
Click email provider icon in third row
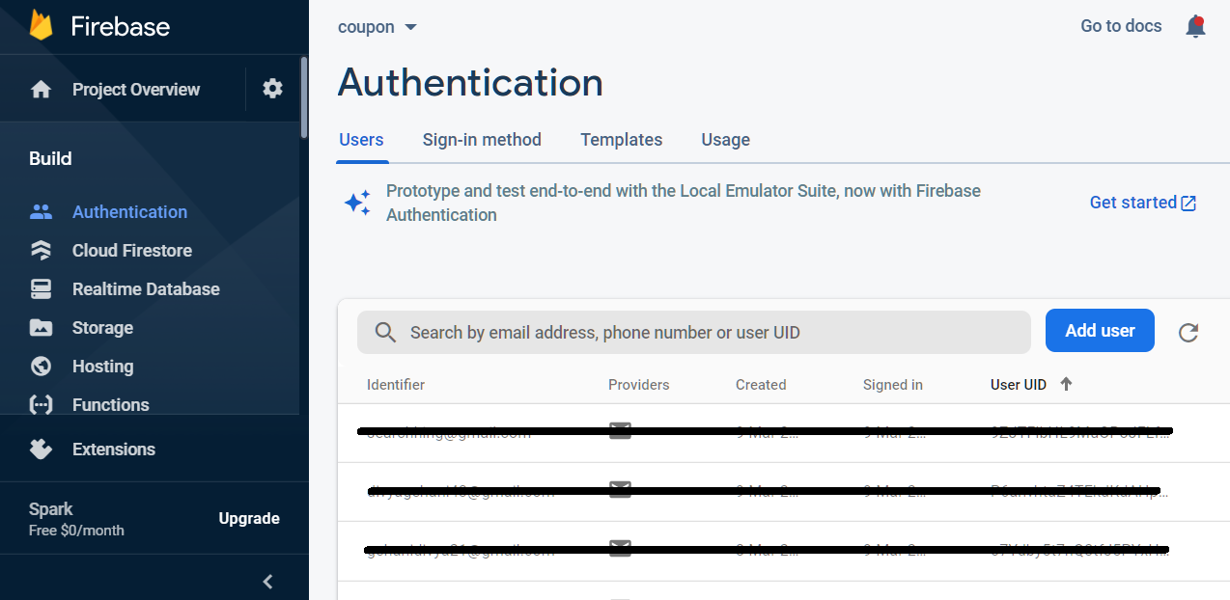pyautogui.click(x=620, y=550)
